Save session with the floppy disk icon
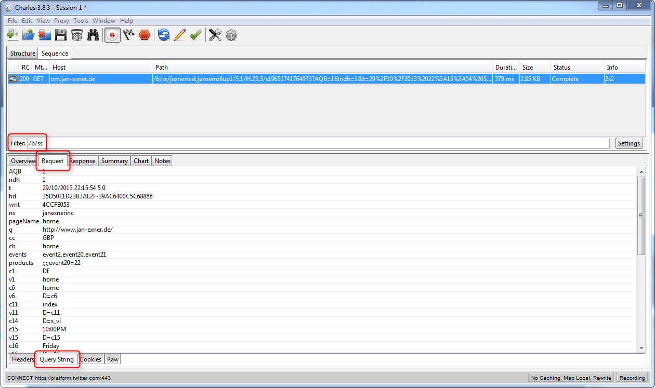Screen dimensions: 655x388 61,35
